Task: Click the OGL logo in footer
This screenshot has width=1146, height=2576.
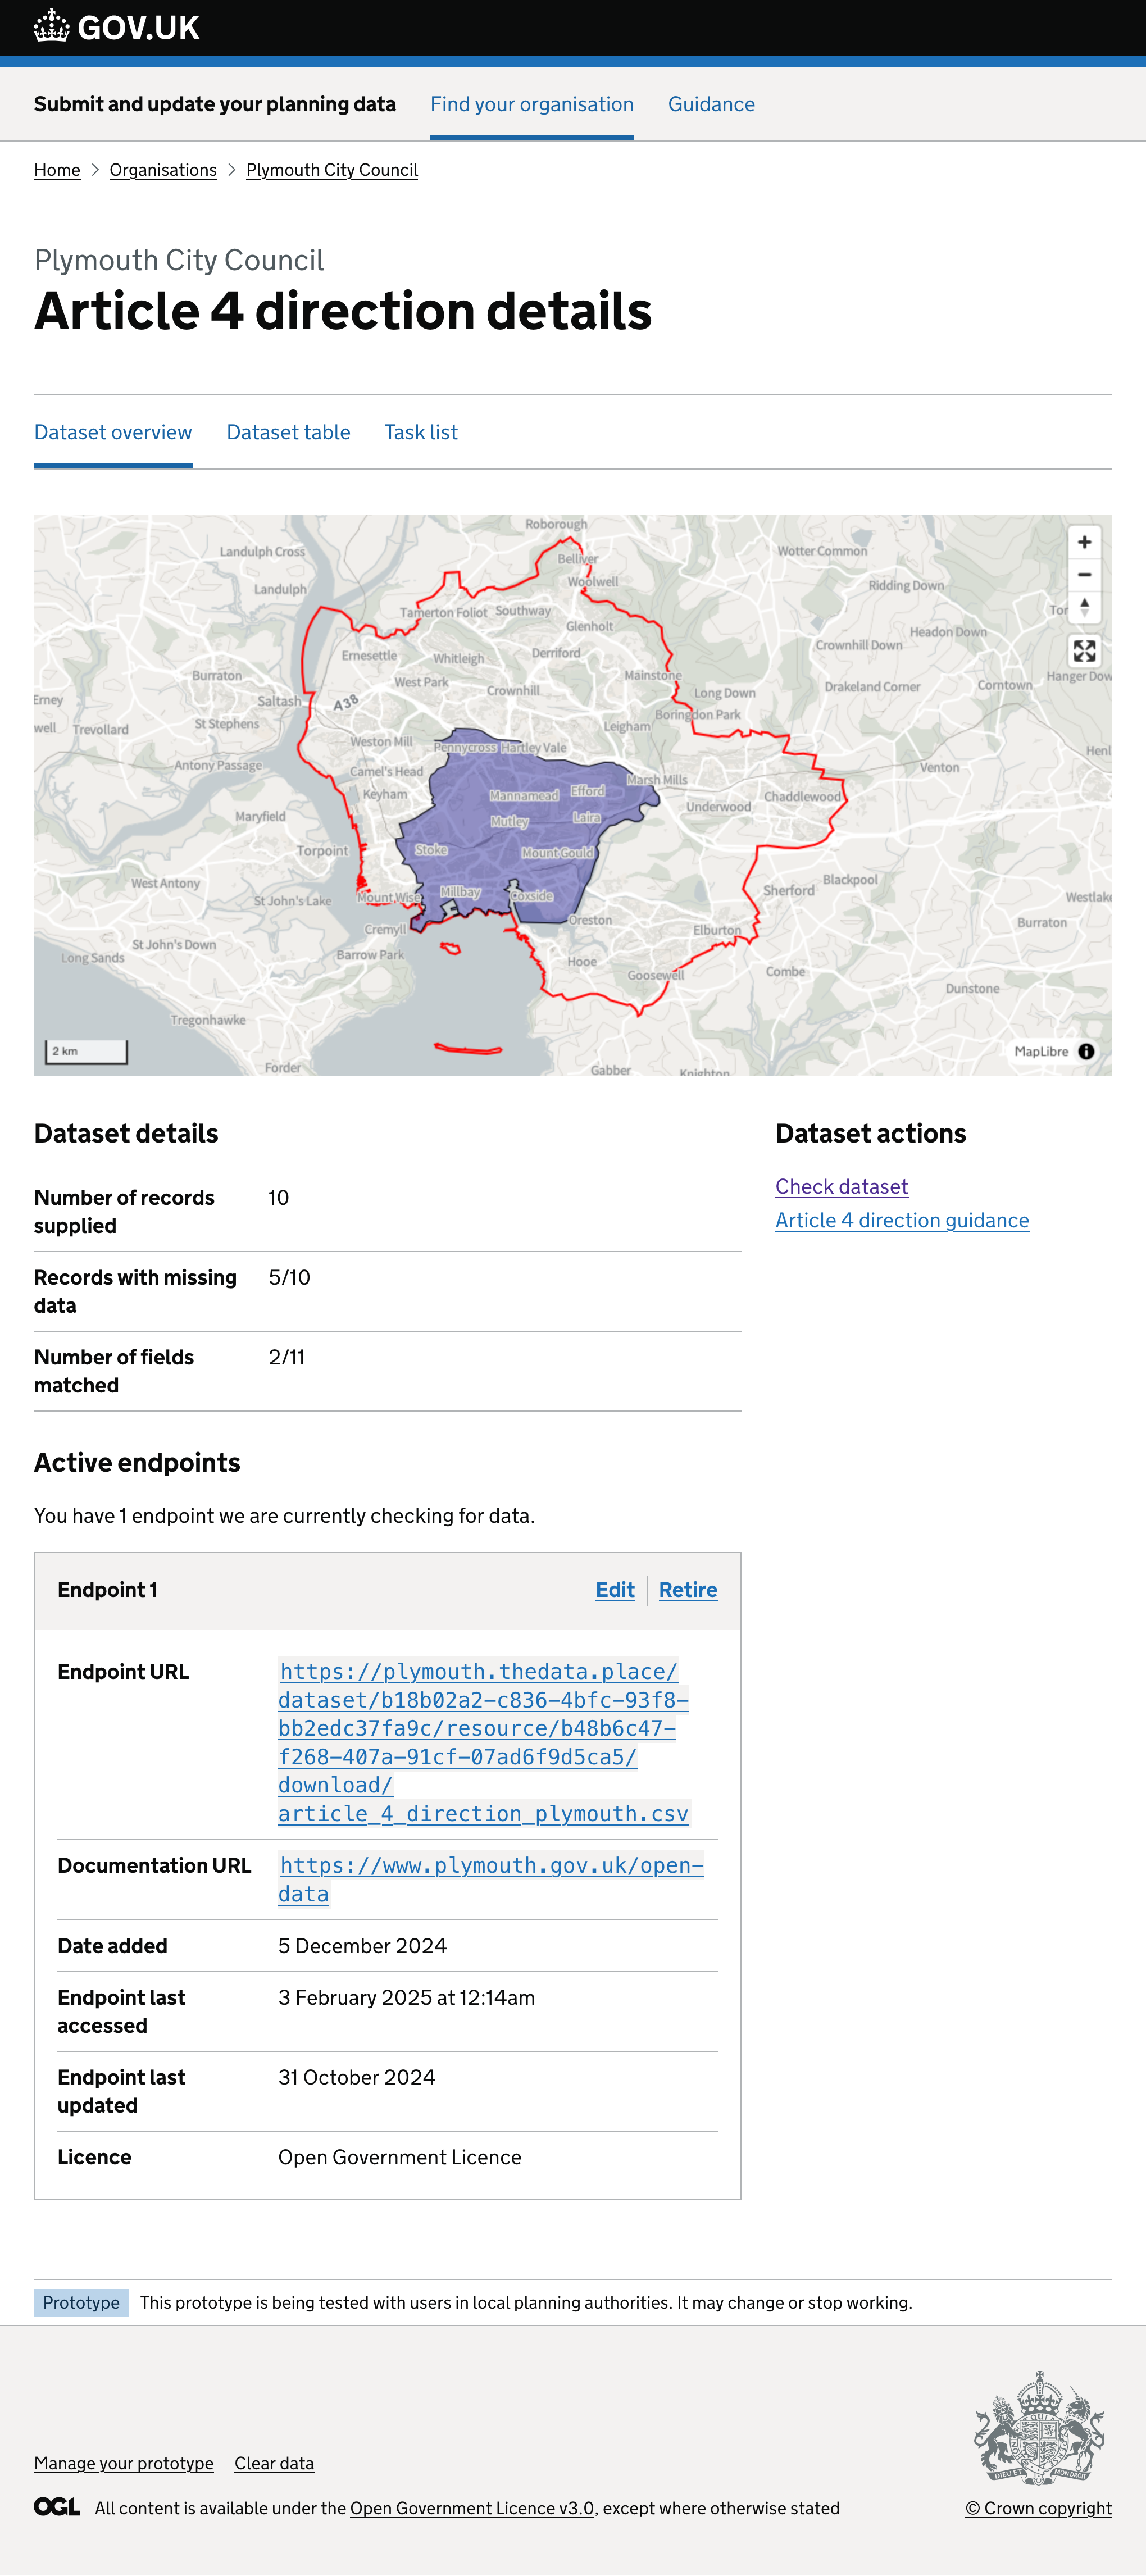Action: click(x=56, y=2506)
